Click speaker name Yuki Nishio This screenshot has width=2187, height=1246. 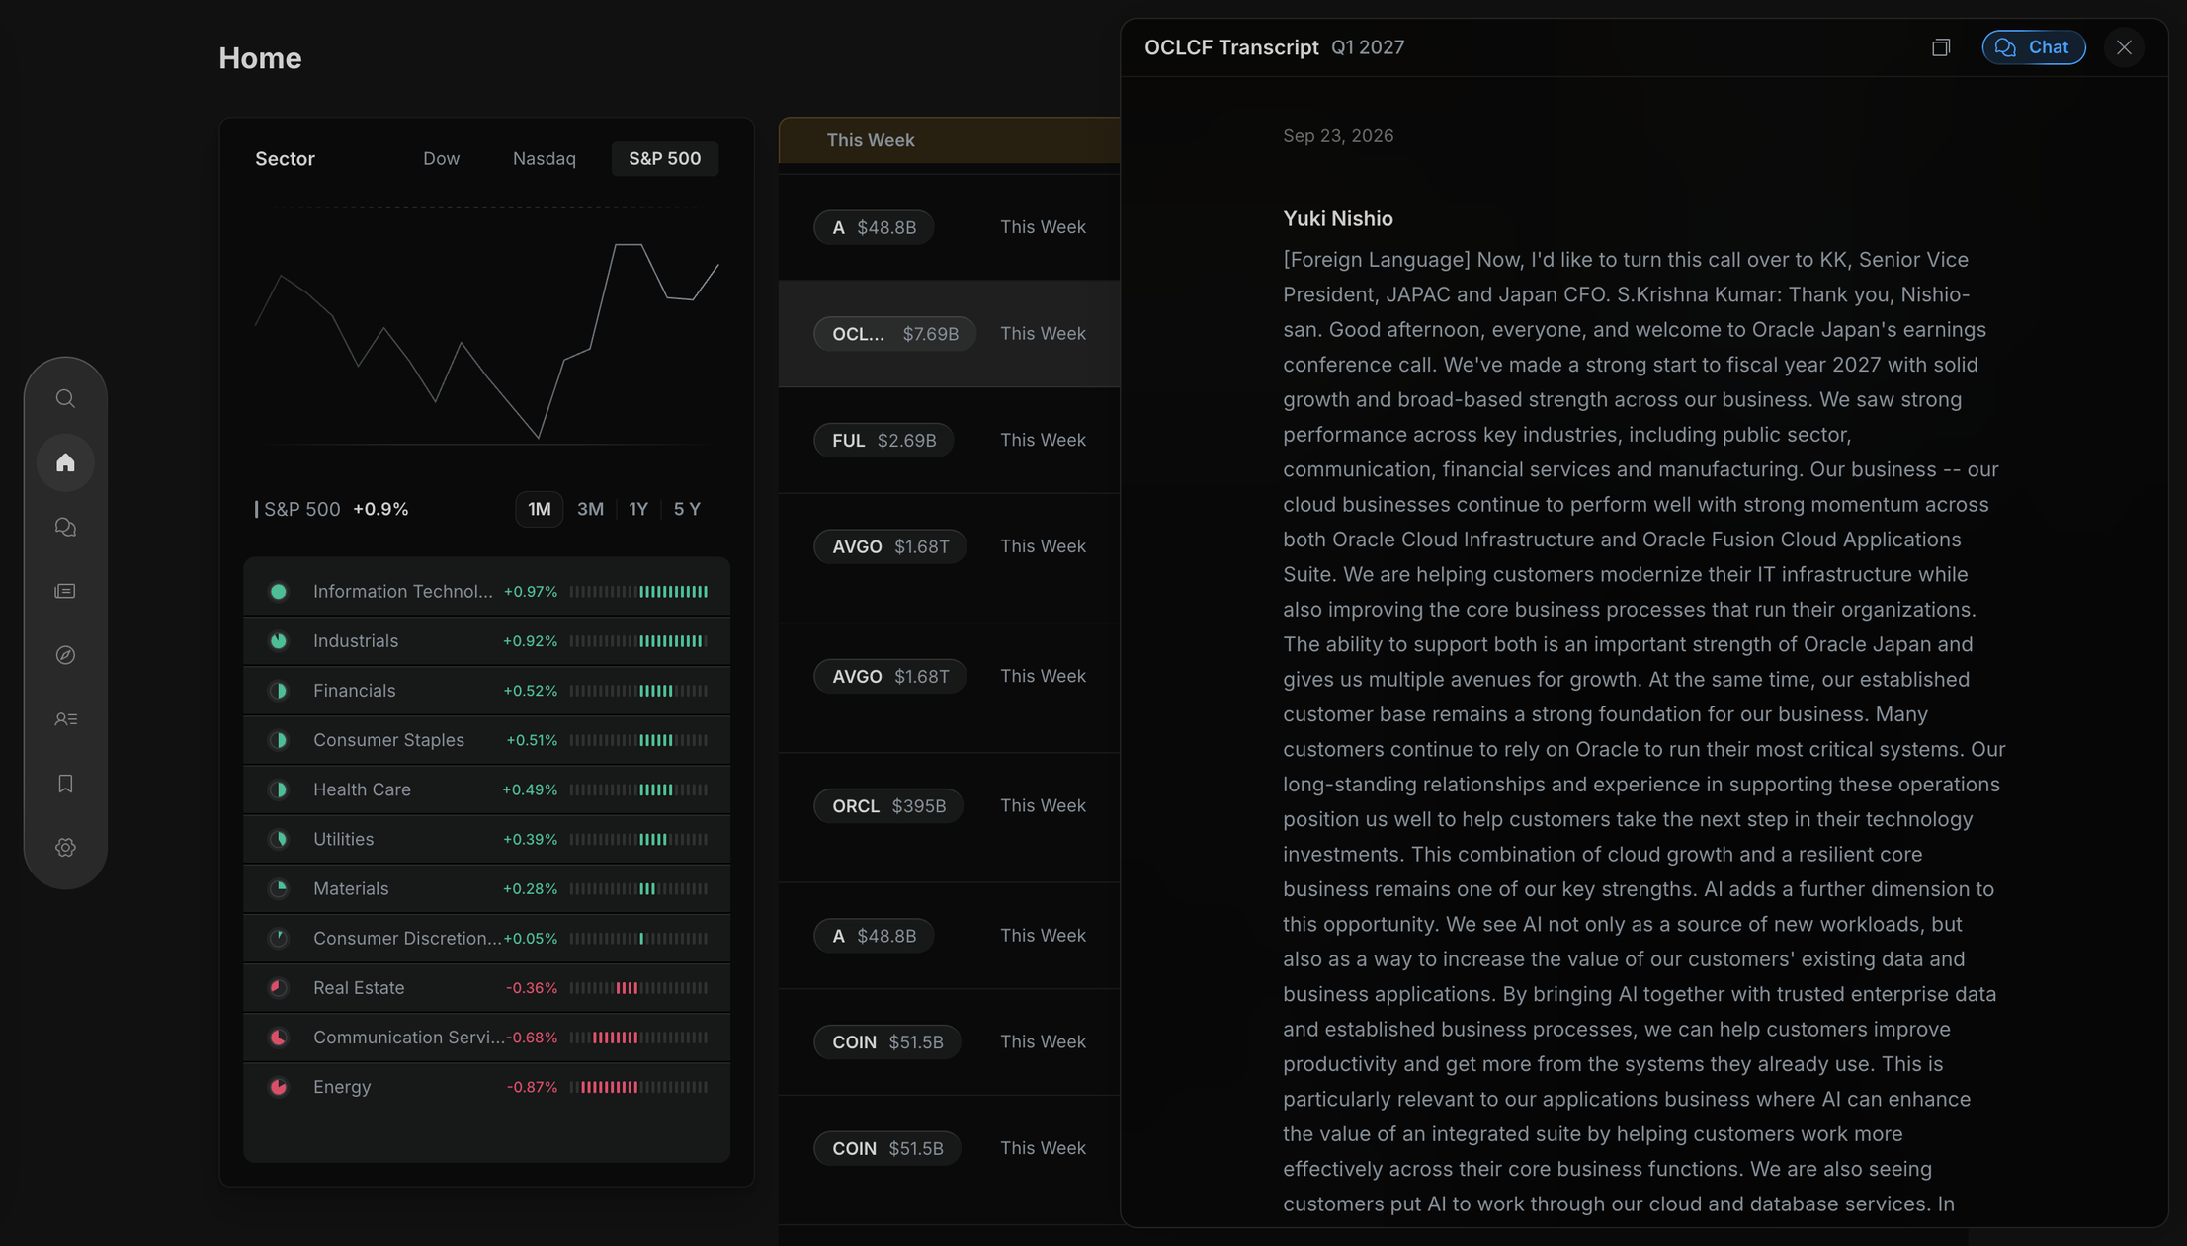point(1338,218)
